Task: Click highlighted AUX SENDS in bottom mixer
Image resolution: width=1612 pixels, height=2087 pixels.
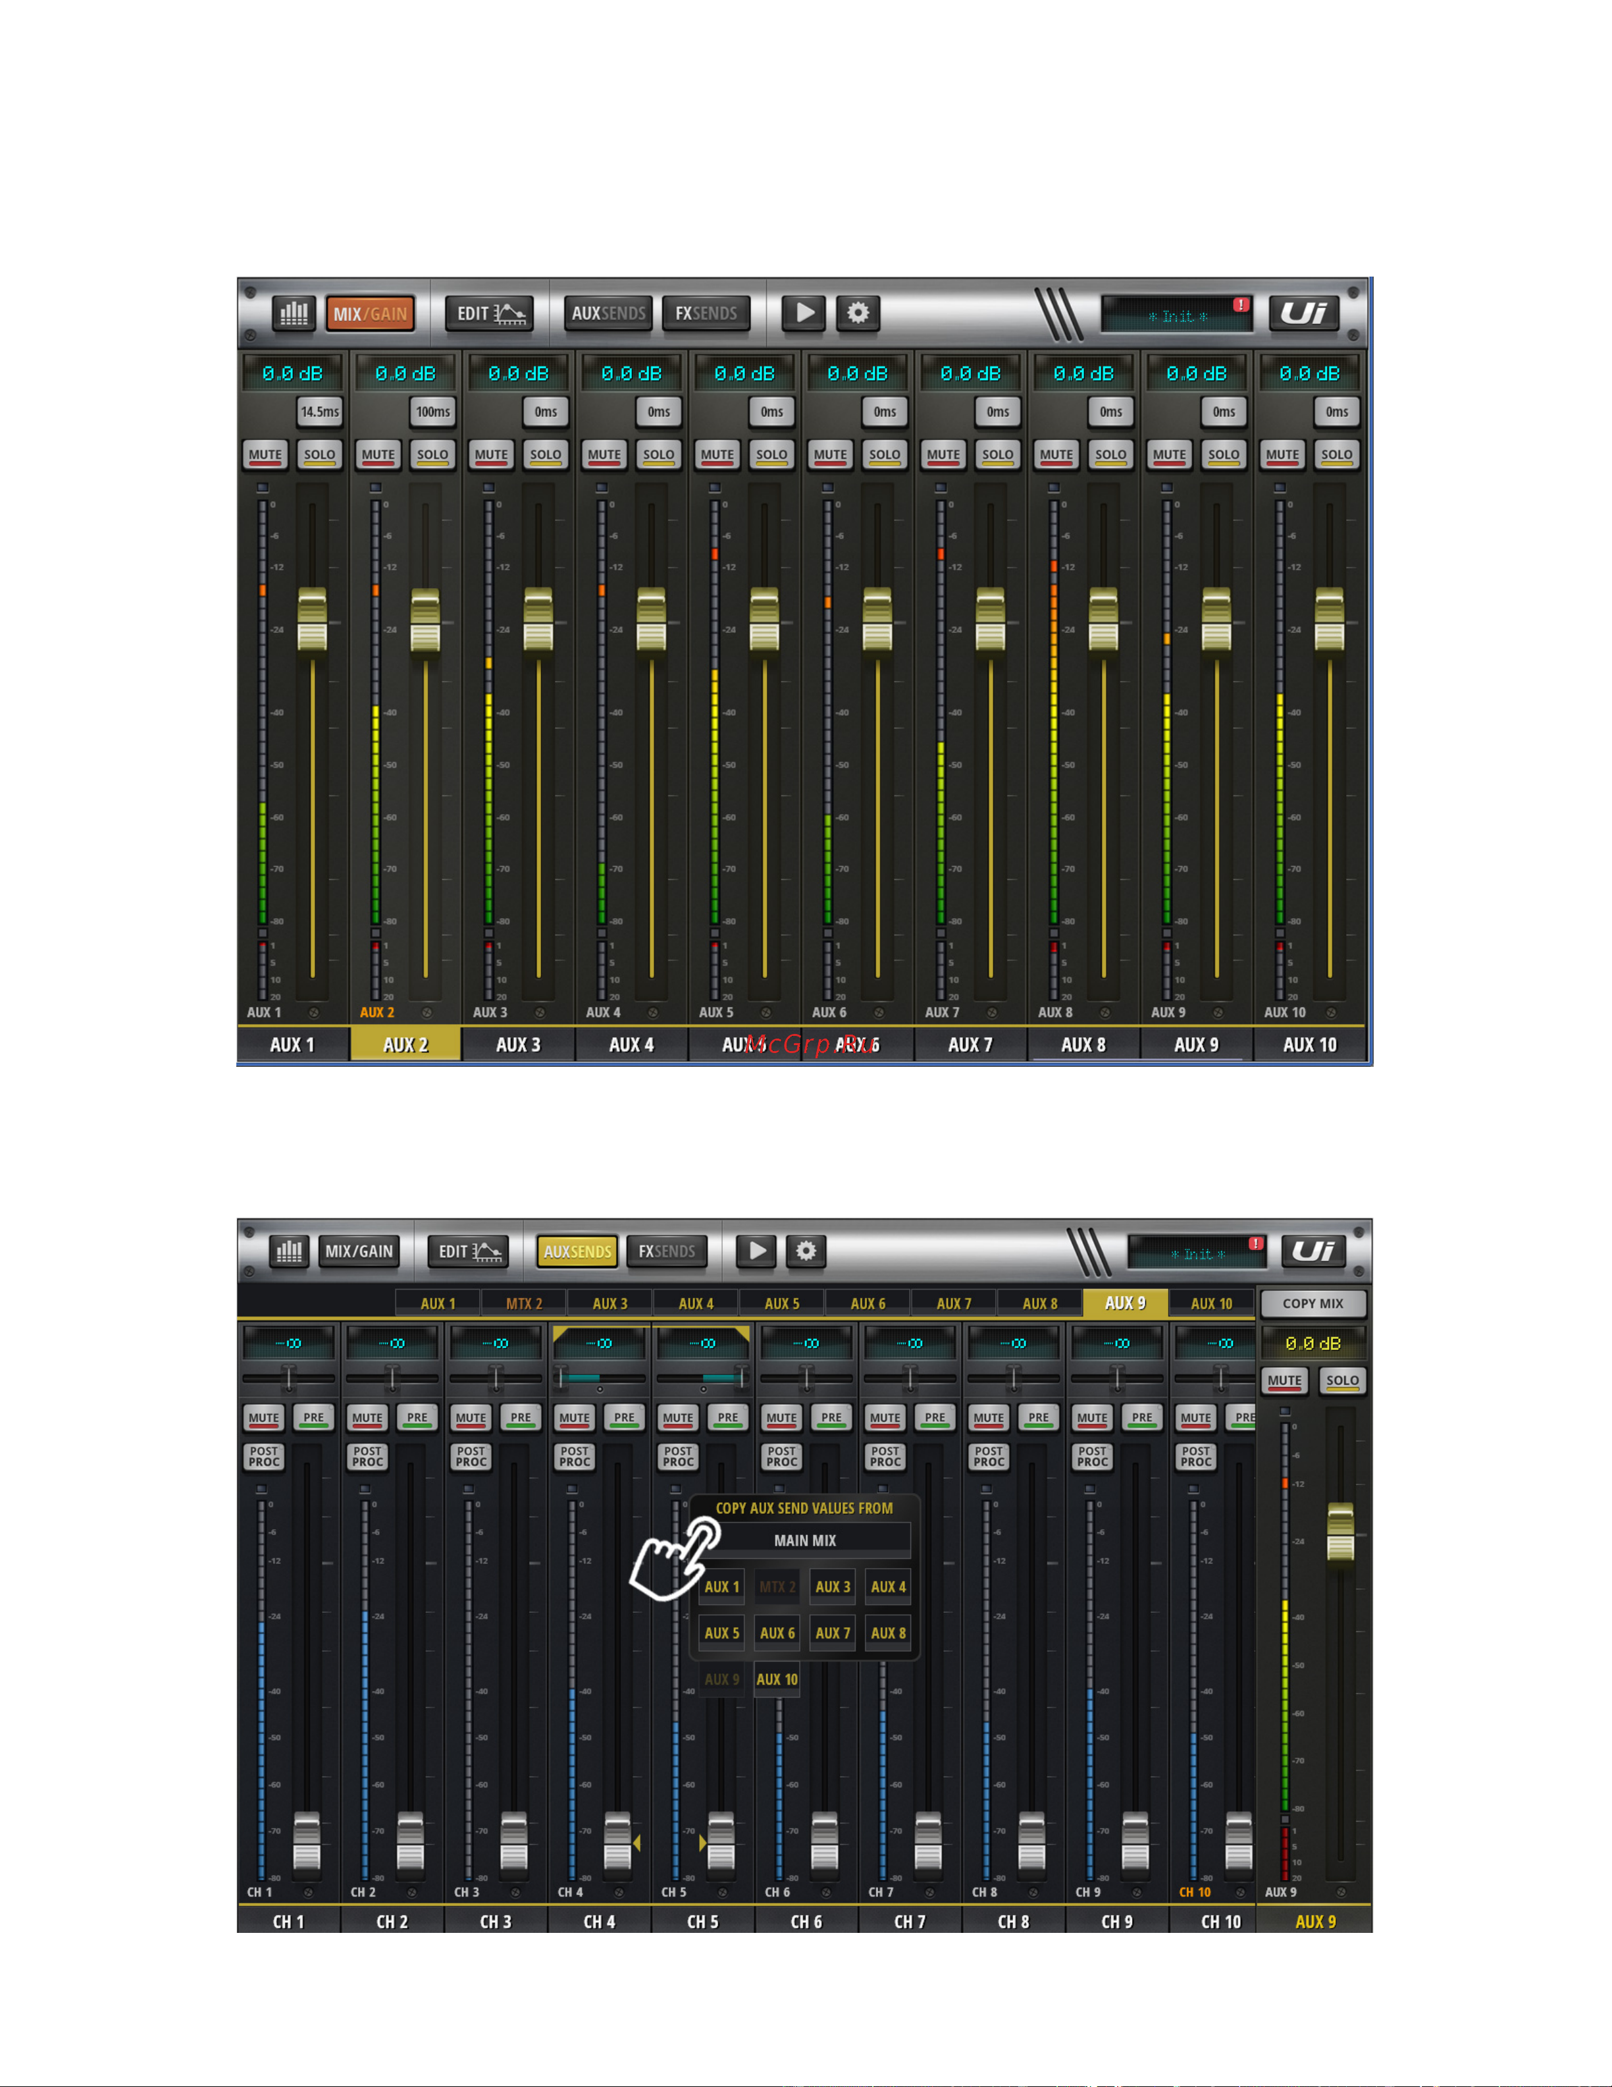Action: 577,1251
